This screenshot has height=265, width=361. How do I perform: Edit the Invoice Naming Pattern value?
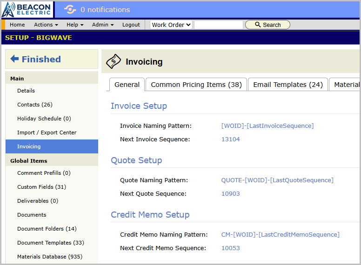coord(267,126)
